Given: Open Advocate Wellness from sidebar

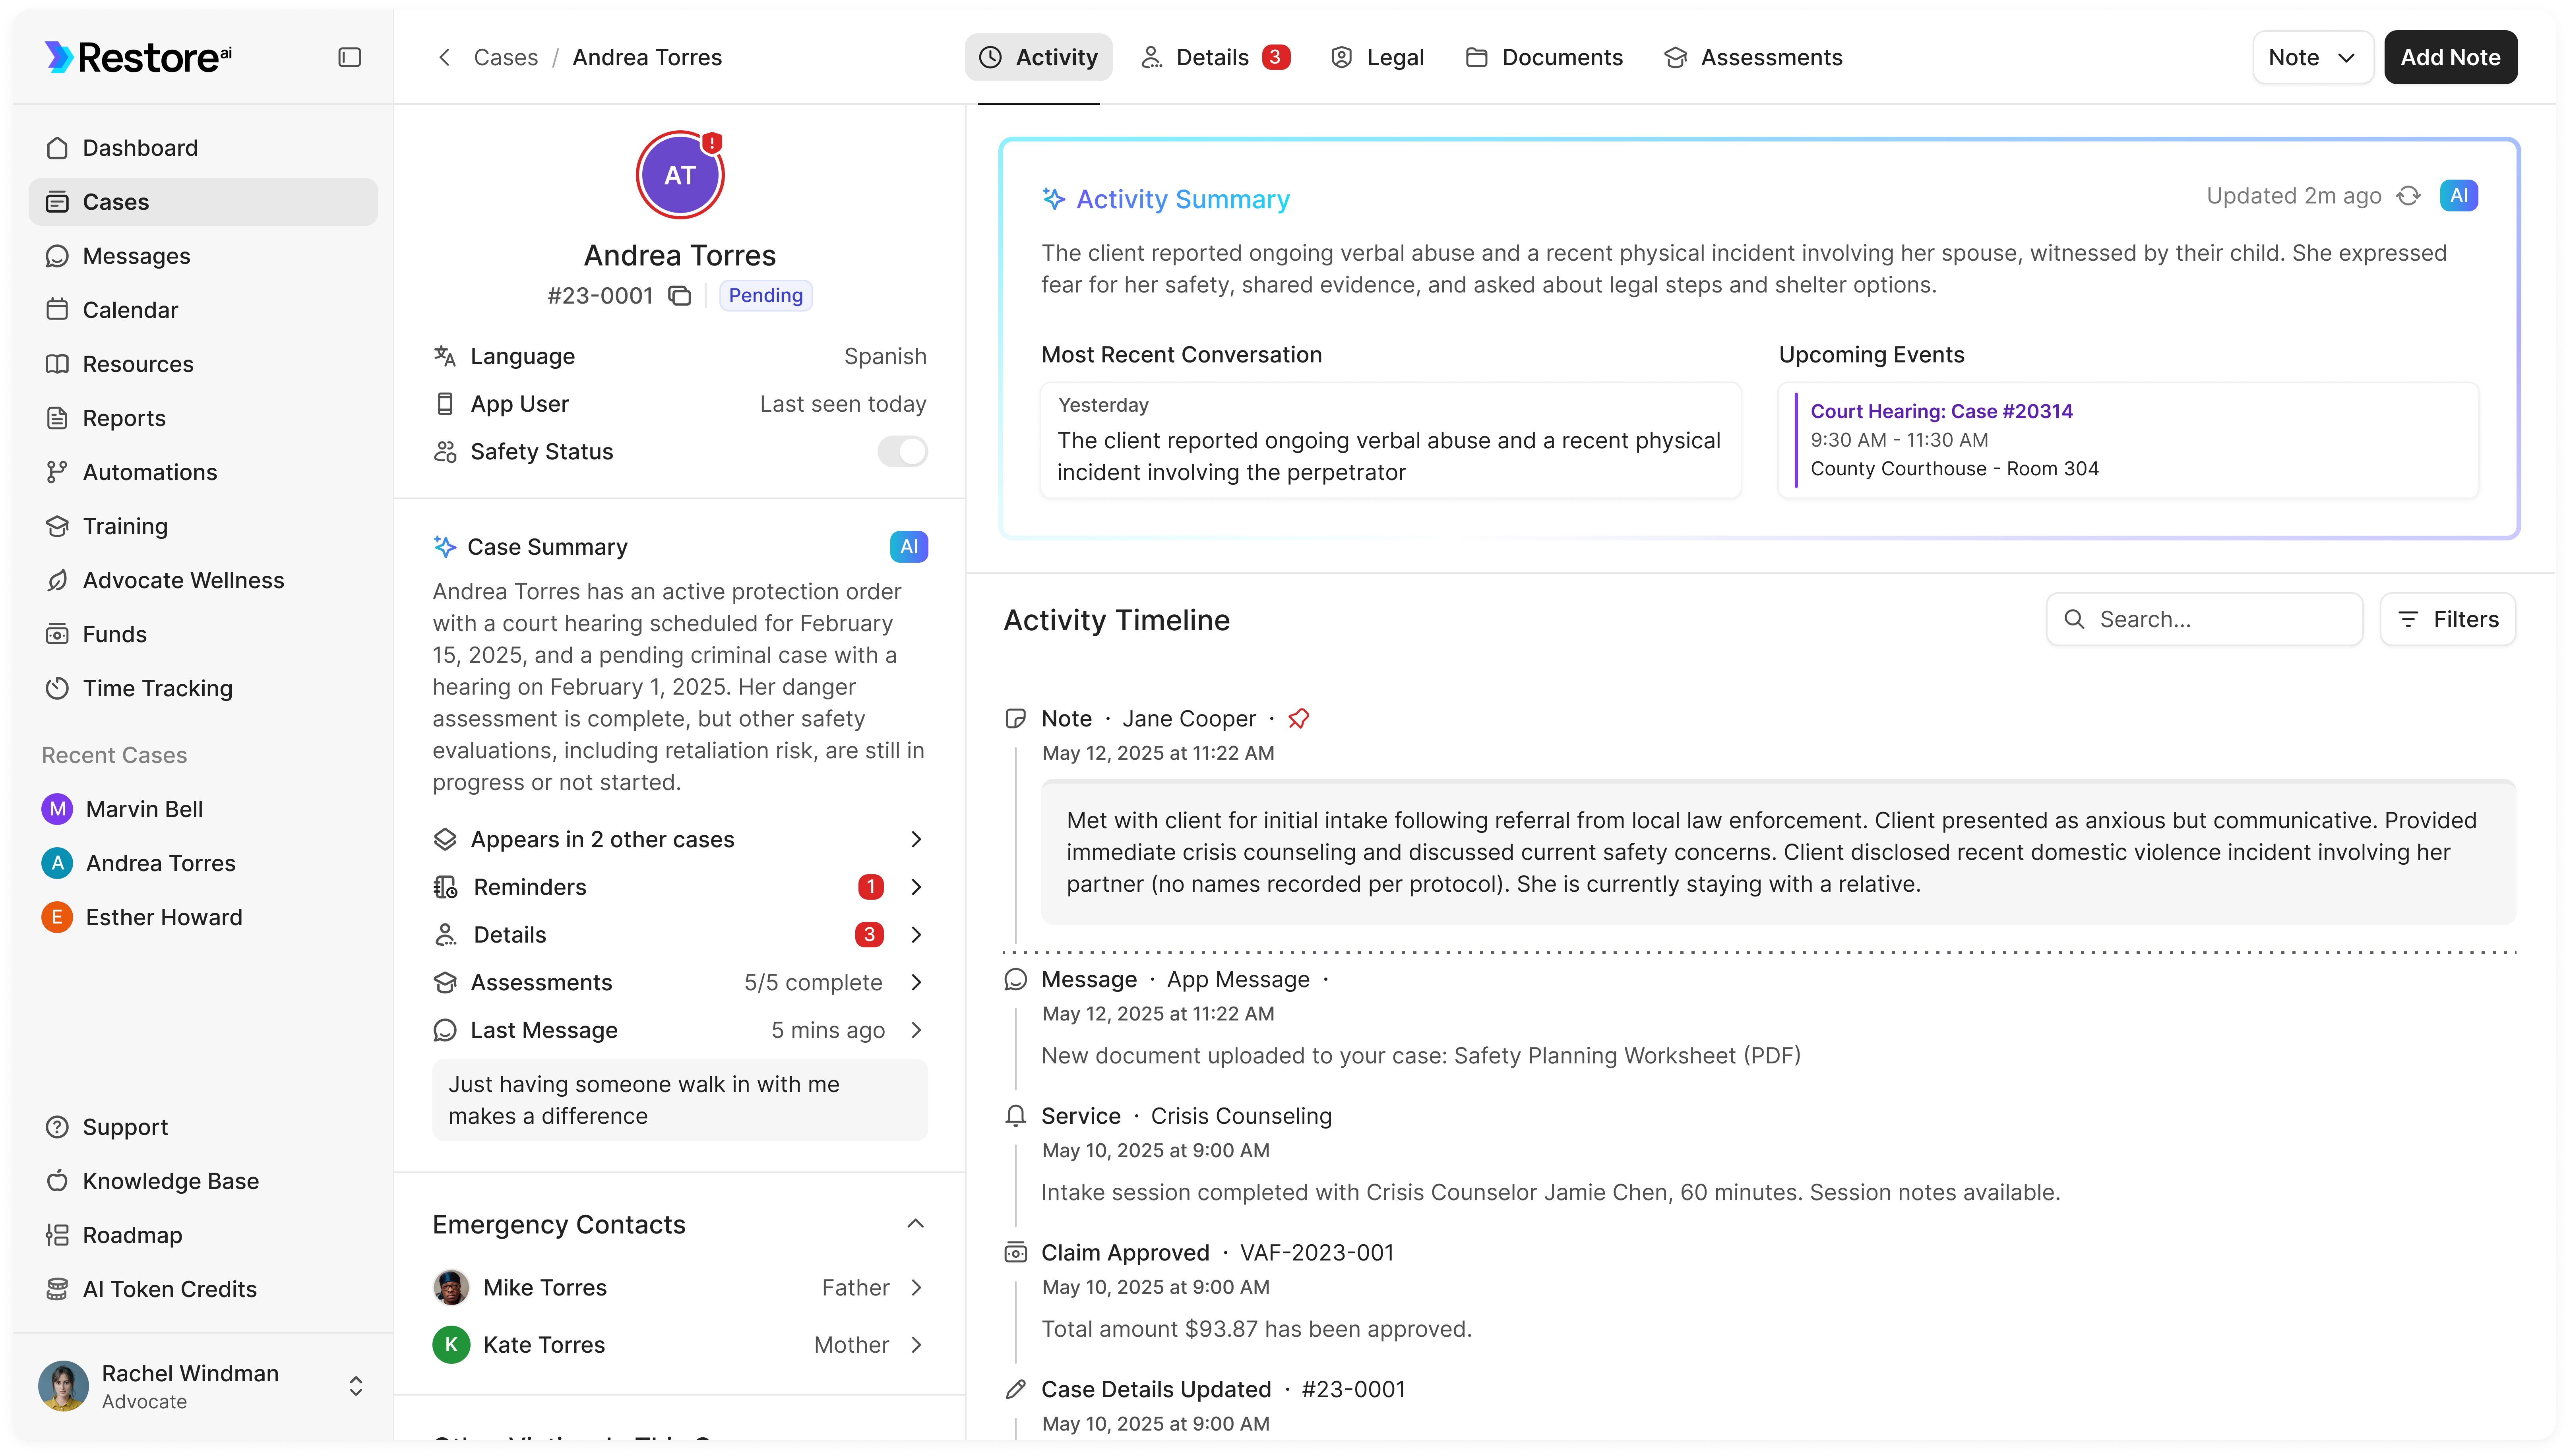Looking at the screenshot, I should [x=183, y=580].
